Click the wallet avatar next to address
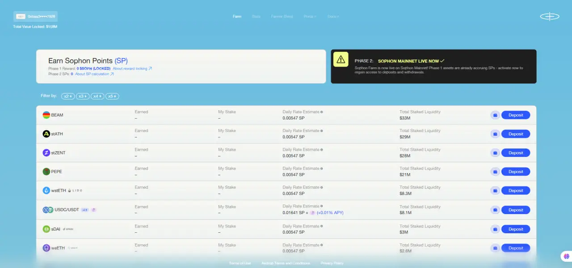 pos(21,16)
